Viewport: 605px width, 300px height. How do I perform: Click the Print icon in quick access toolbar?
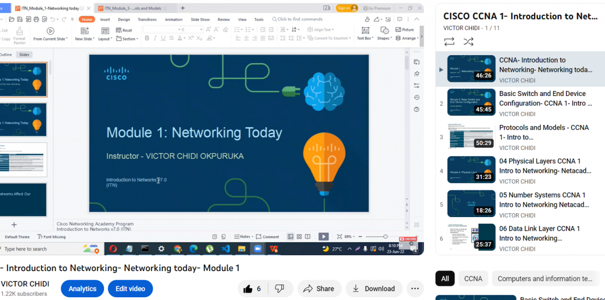point(37,19)
